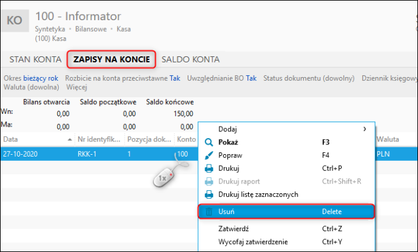This screenshot has height=252, width=418.
Task: Click the printer icon for Drukuj listę zaznaczonych
Action: pos(209,195)
